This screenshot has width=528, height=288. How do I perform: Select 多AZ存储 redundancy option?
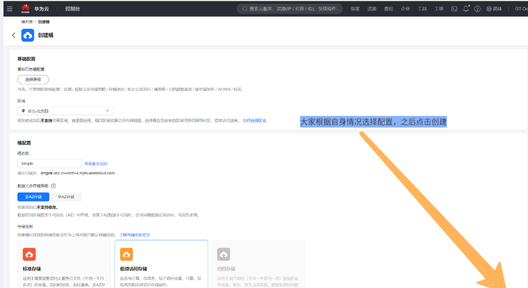click(x=33, y=197)
